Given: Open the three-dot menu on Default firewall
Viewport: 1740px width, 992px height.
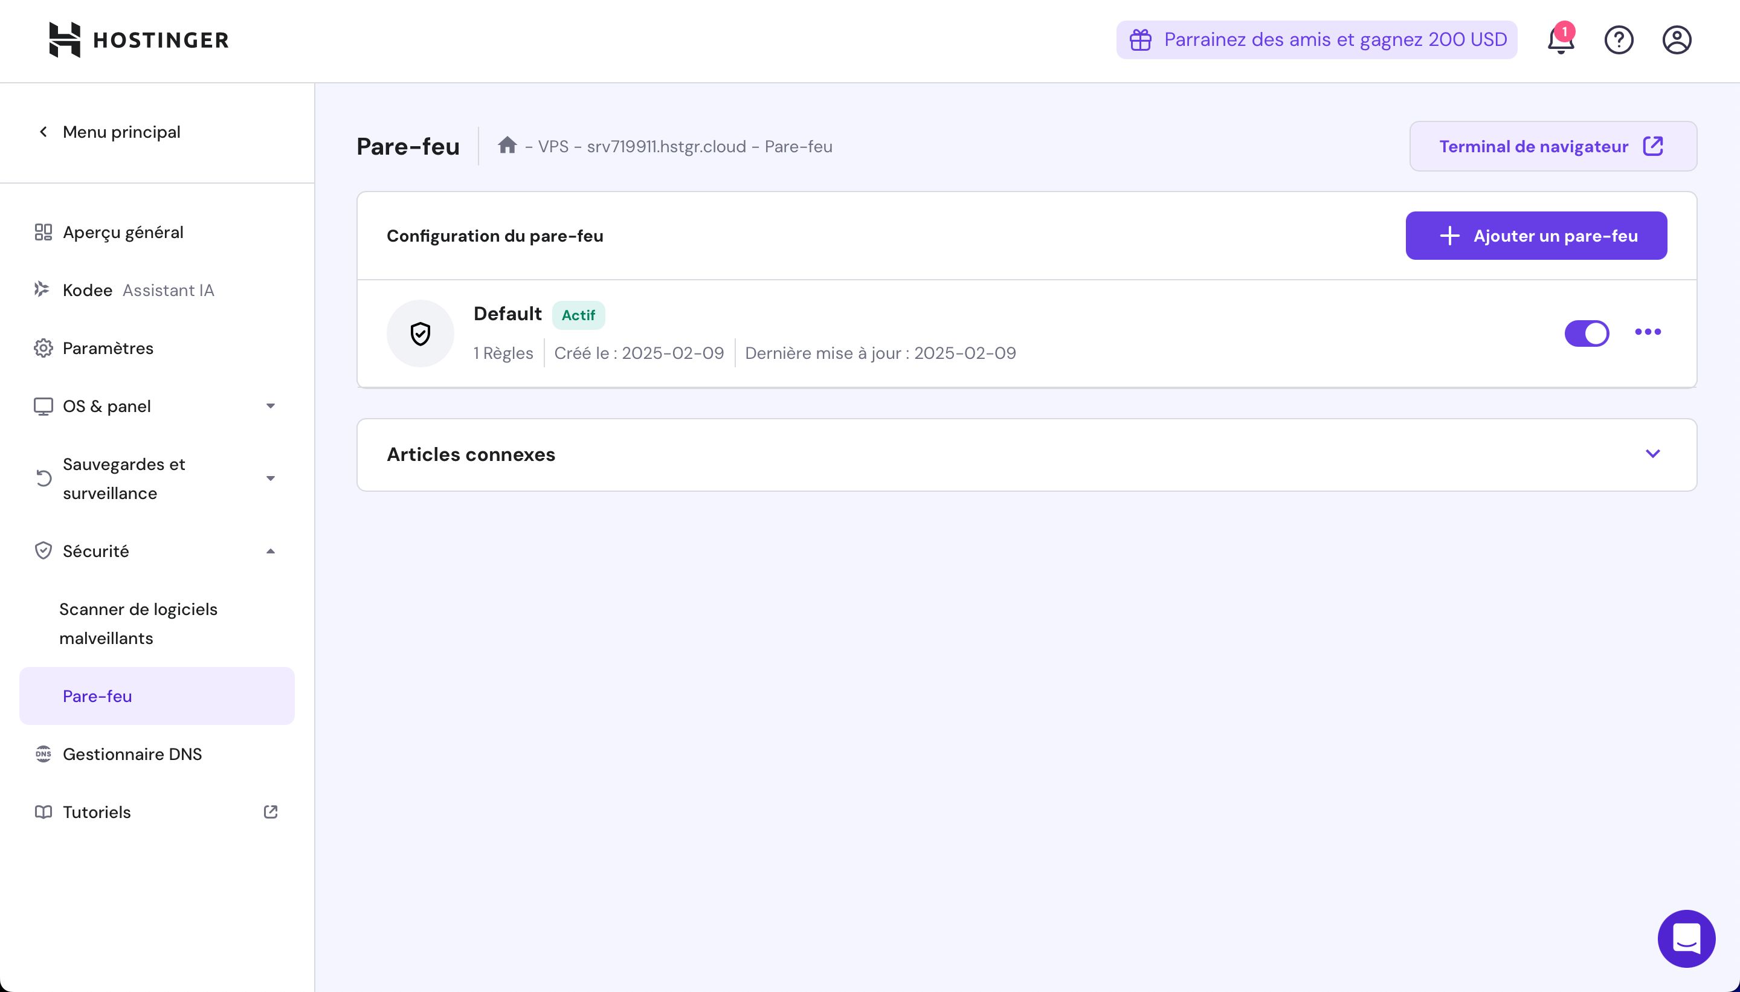Looking at the screenshot, I should pyautogui.click(x=1648, y=332).
